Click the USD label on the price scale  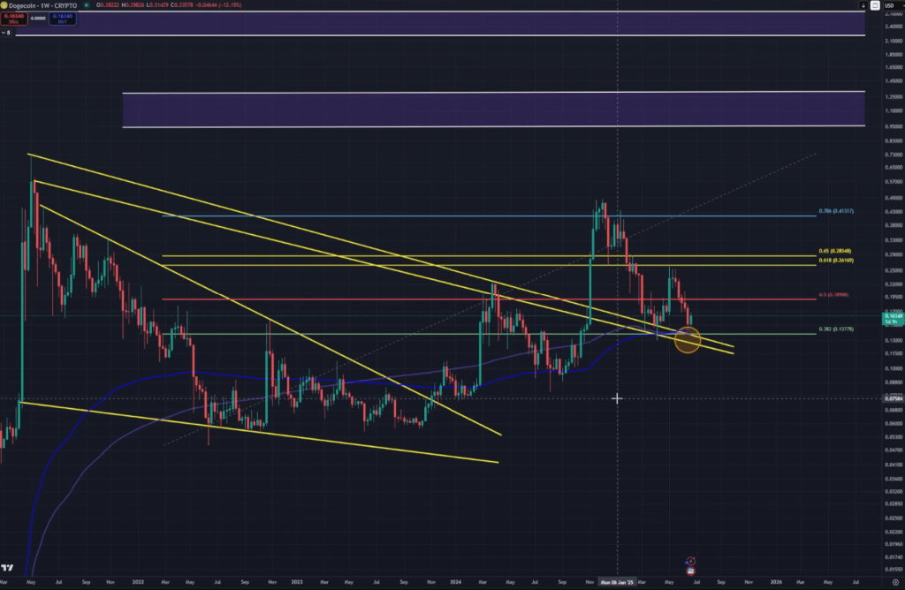tap(889, 5)
